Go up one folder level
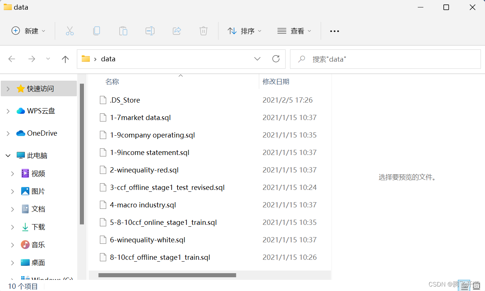The image size is (485, 291). [65, 59]
